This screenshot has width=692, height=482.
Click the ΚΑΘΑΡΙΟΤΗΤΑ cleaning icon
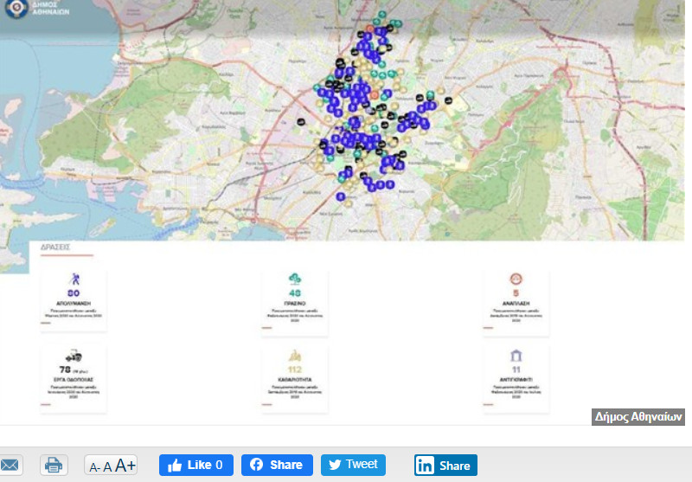click(x=295, y=355)
